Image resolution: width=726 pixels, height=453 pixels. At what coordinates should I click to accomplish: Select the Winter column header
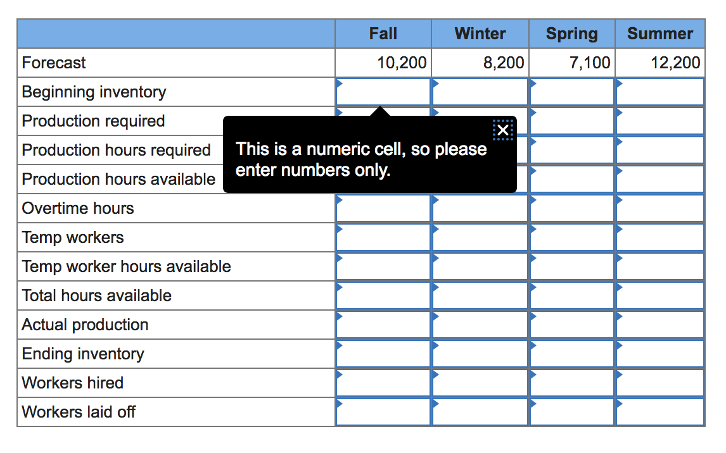[480, 34]
